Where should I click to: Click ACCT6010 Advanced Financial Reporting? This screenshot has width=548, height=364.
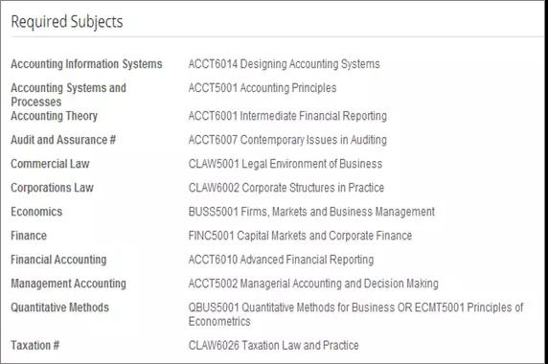pyautogui.click(x=281, y=260)
